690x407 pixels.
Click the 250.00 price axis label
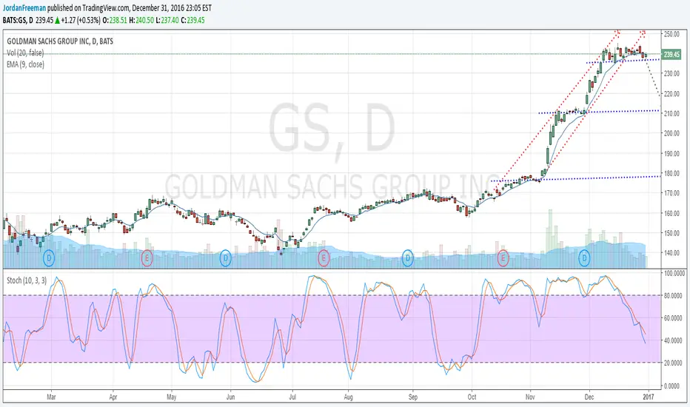pyautogui.click(x=671, y=34)
